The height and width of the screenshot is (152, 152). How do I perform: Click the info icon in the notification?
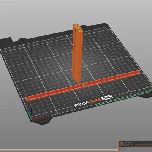click(121, 144)
